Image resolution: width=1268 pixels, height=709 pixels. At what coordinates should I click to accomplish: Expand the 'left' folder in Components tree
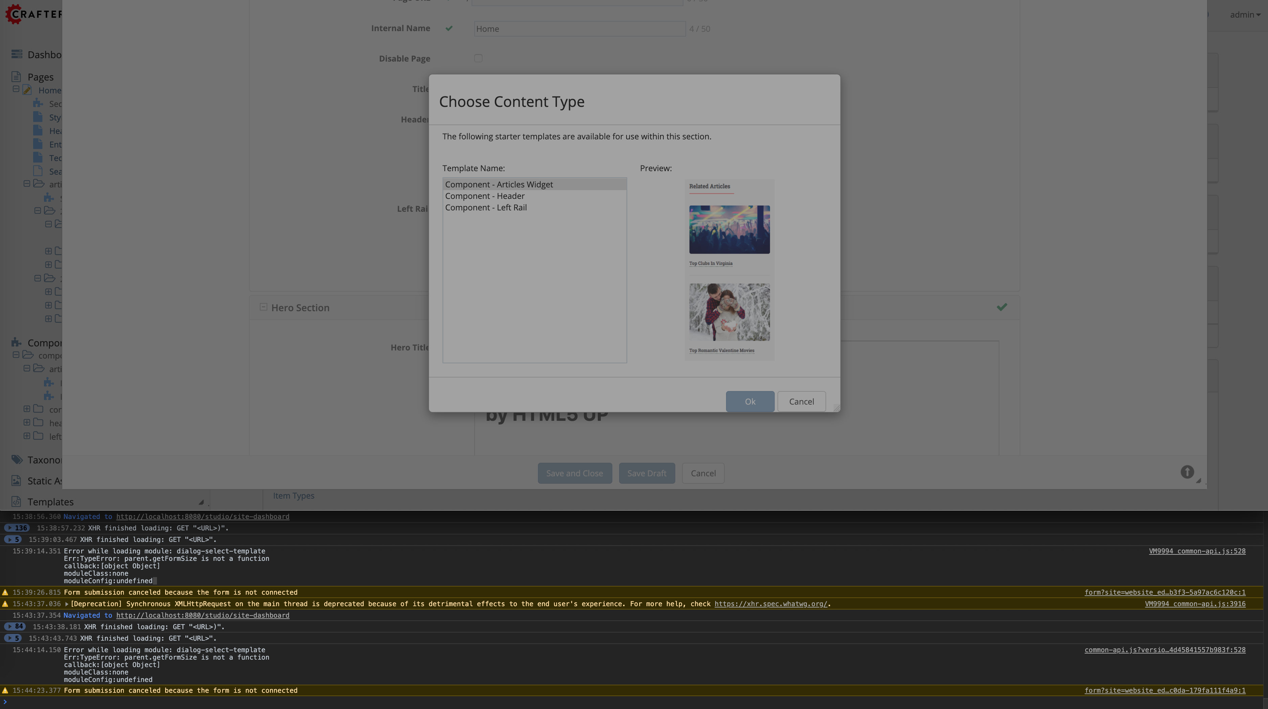(x=27, y=435)
